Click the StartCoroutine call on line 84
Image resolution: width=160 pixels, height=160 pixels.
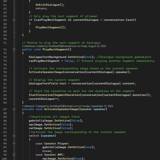[90, 95]
